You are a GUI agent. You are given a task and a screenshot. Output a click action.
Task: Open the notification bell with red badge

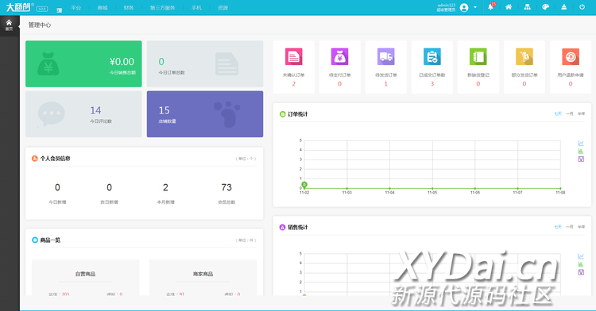coord(491,7)
